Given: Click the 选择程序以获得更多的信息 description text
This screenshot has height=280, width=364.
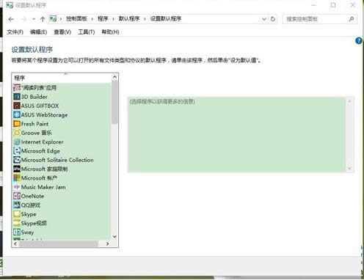Looking at the screenshot, I should (x=162, y=101).
